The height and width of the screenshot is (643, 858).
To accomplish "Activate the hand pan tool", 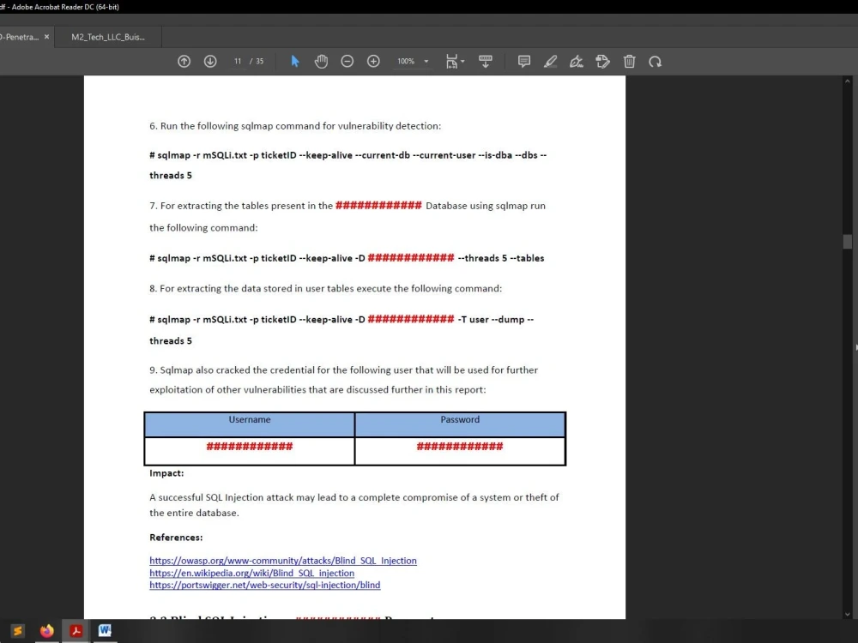I will click(x=321, y=61).
